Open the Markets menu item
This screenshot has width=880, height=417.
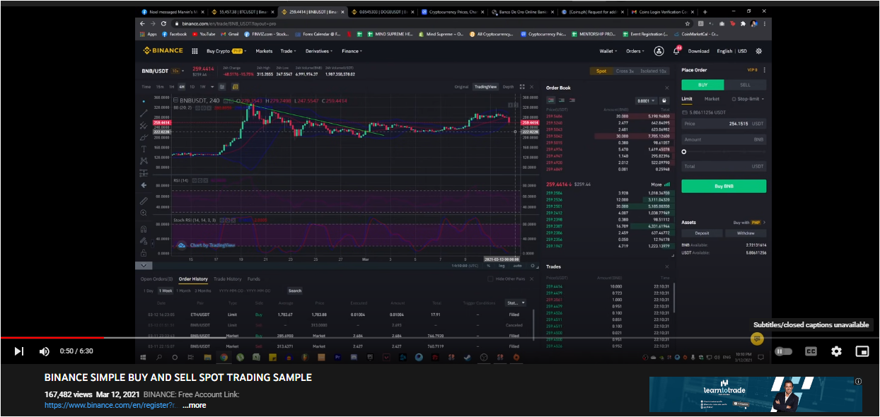[264, 51]
